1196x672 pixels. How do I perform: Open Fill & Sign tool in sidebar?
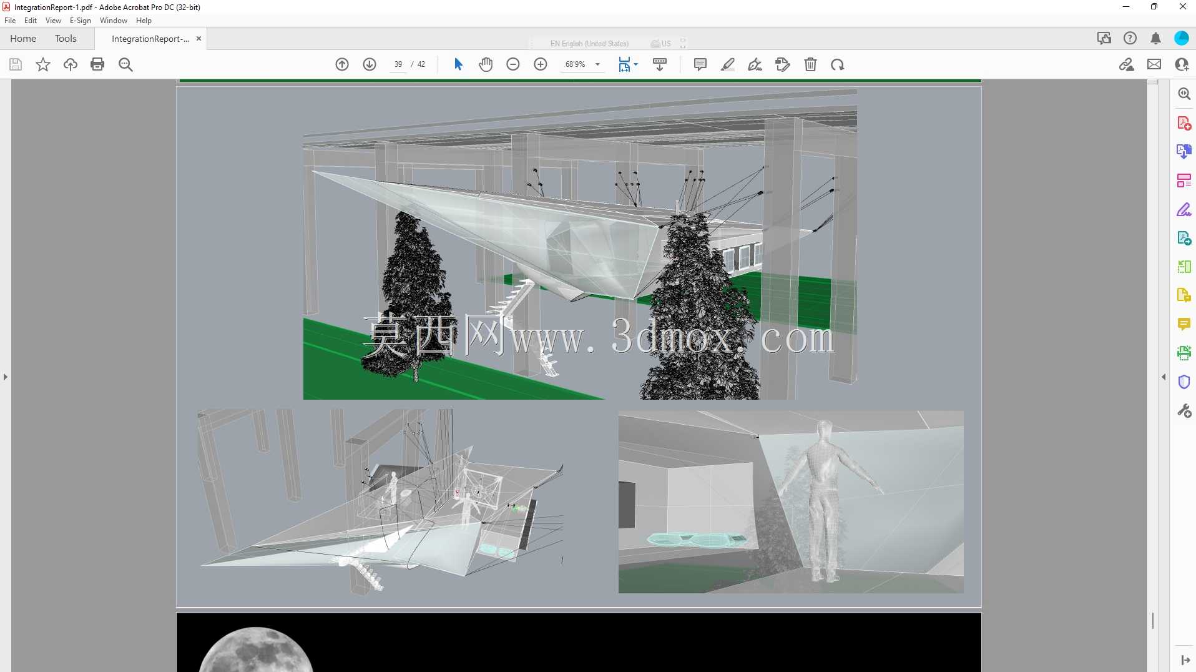pyautogui.click(x=1184, y=209)
